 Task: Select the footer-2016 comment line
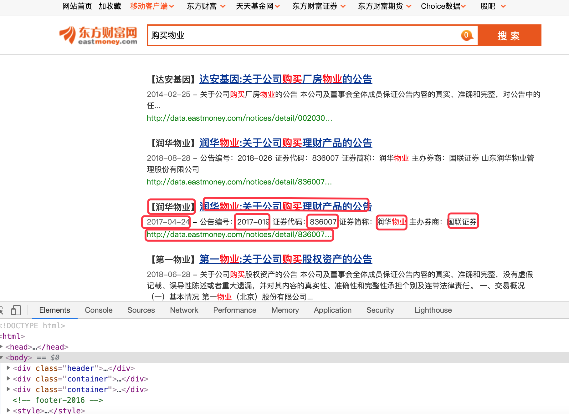tap(58, 400)
